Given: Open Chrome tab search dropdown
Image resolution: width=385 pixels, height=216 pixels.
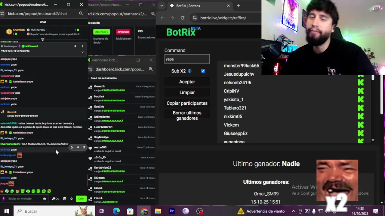Looking at the screenshot, I should pyautogui.click(x=162, y=6).
